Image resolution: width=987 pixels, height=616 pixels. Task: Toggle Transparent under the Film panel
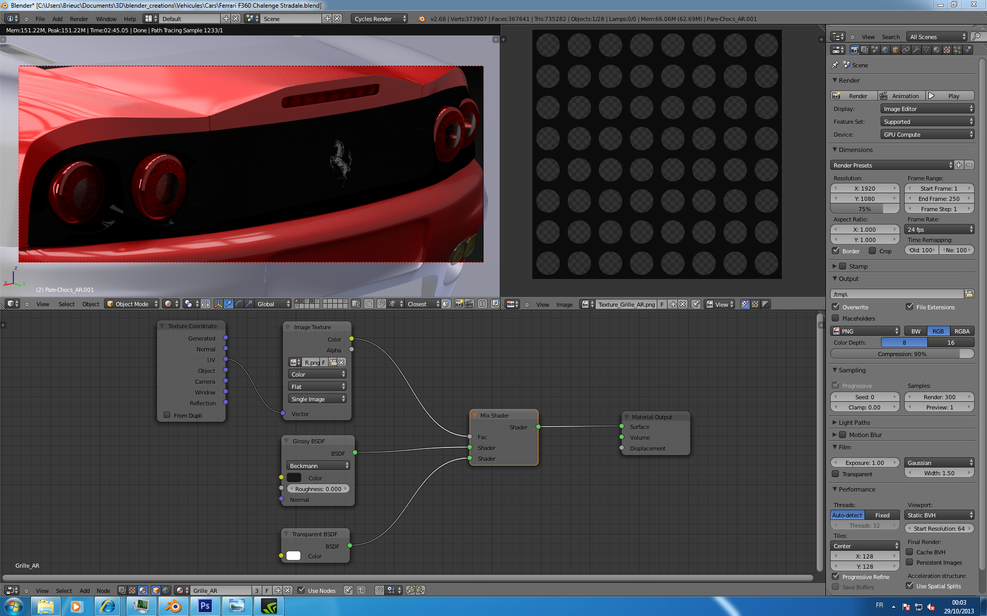[x=835, y=474]
